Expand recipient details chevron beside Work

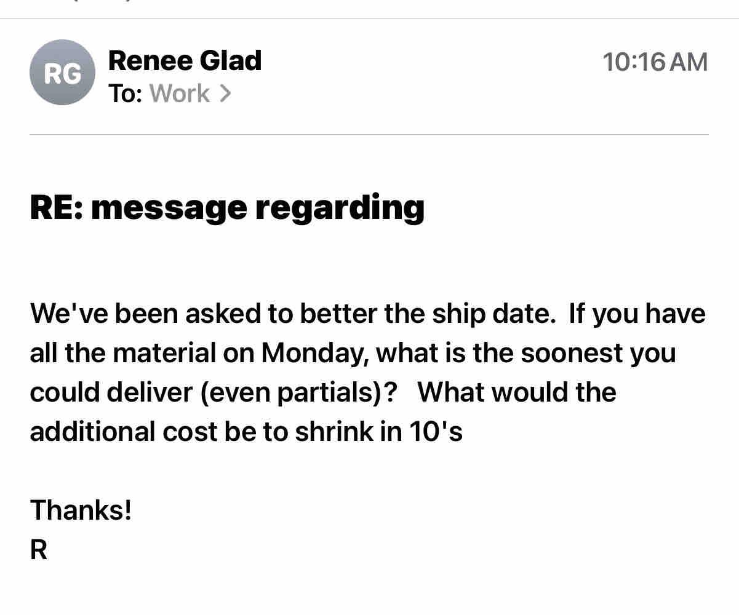coord(226,93)
